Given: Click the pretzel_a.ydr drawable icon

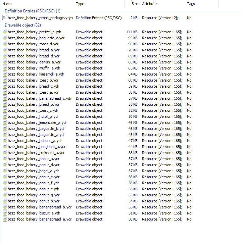Looking at the screenshot, I should (5, 32).
